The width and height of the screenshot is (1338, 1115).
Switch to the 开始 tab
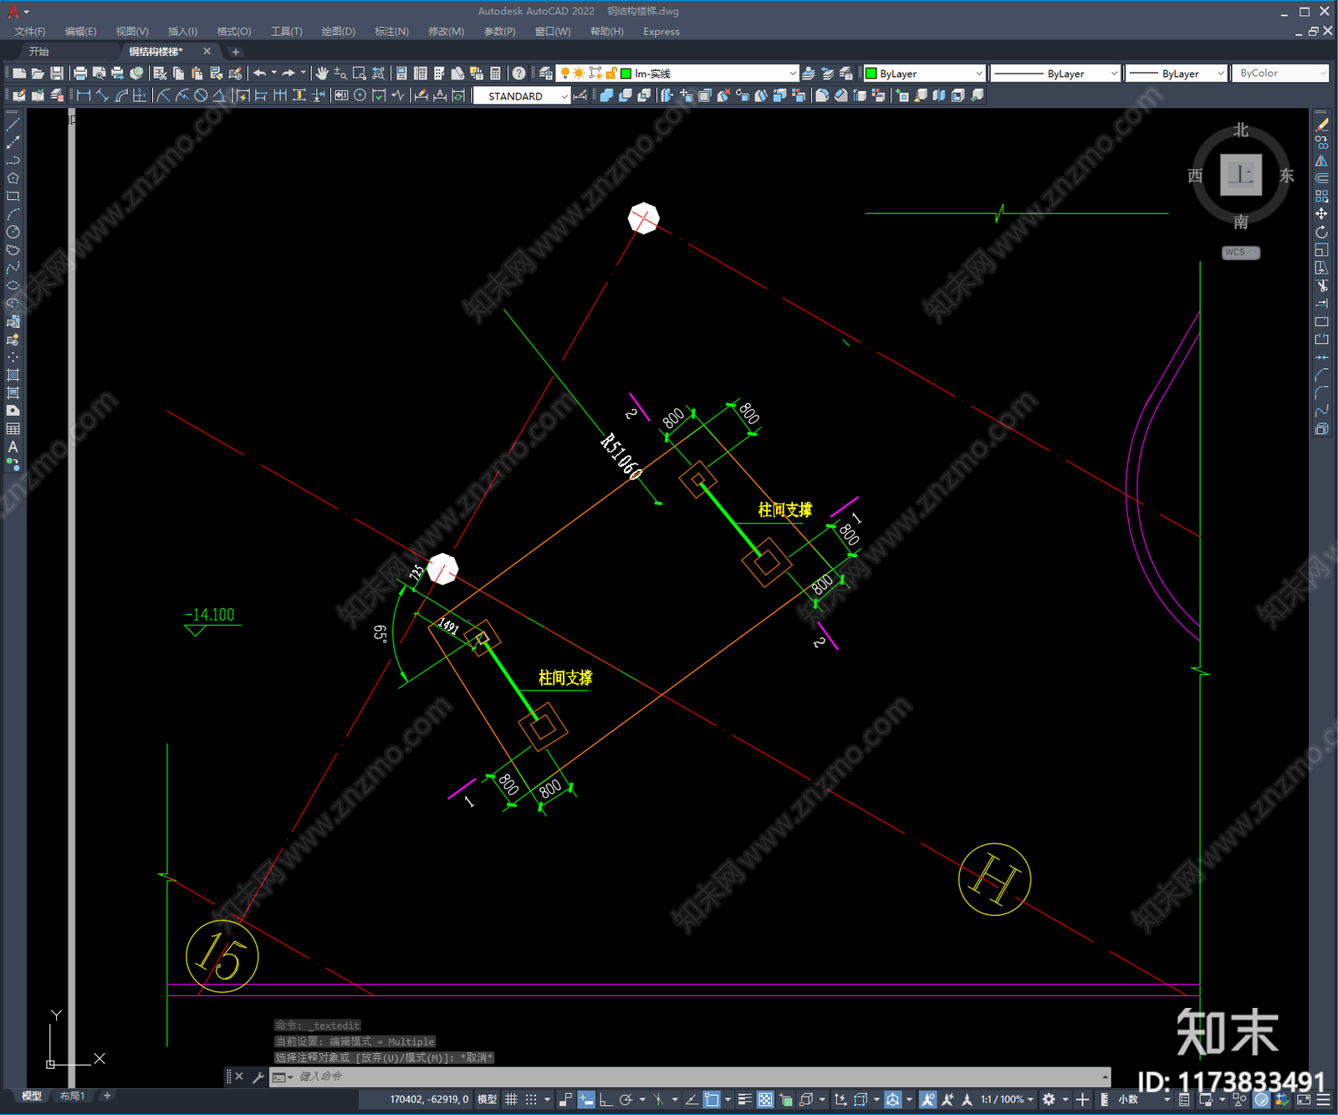pyautogui.click(x=39, y=52)
